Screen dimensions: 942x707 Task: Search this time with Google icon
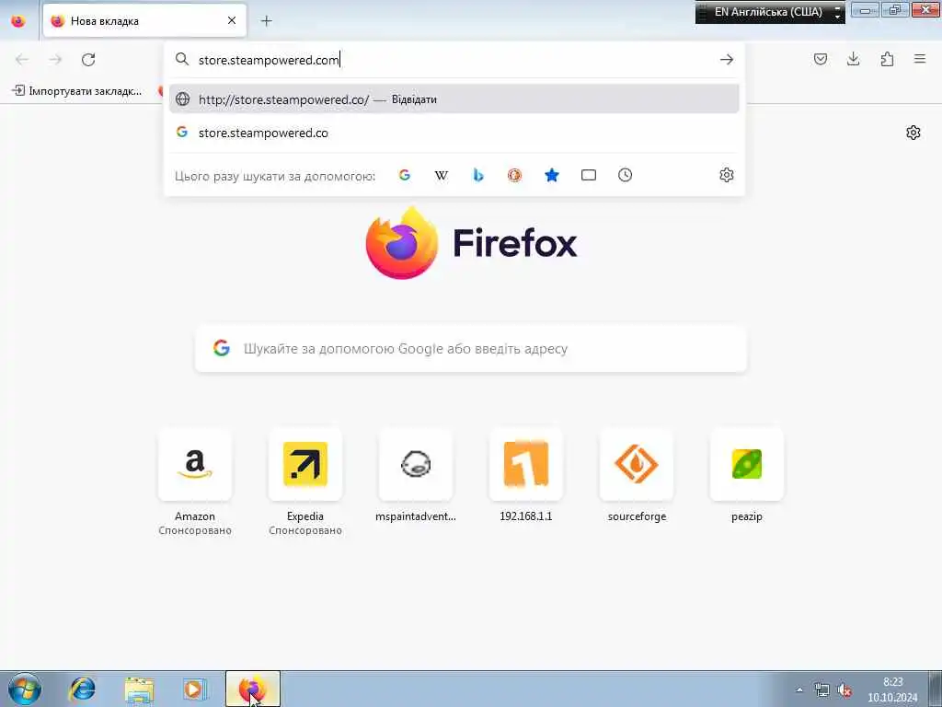pyautogui.click(x=405, y=175)
